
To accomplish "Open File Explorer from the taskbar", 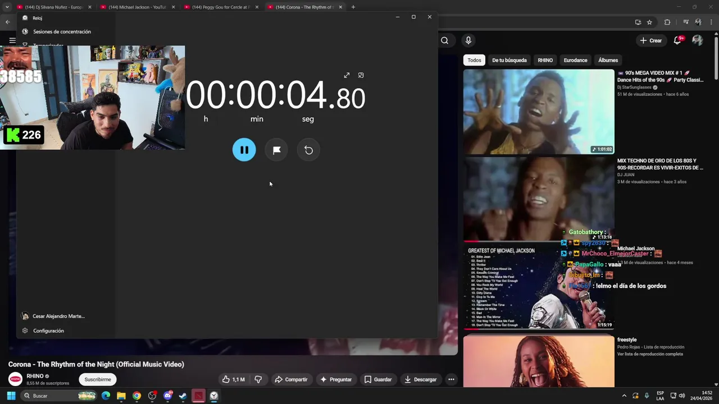I will pyautogui.click(x=121, y=396).
